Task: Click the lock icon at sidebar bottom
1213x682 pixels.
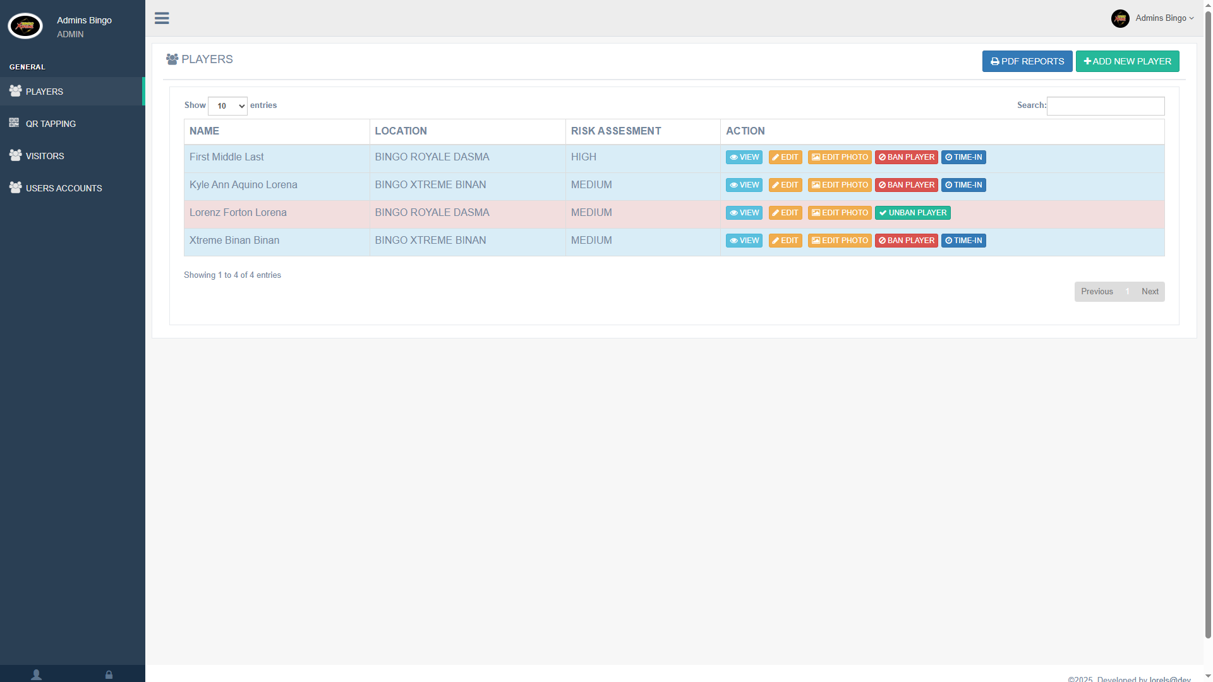Action: coord(109,674)
